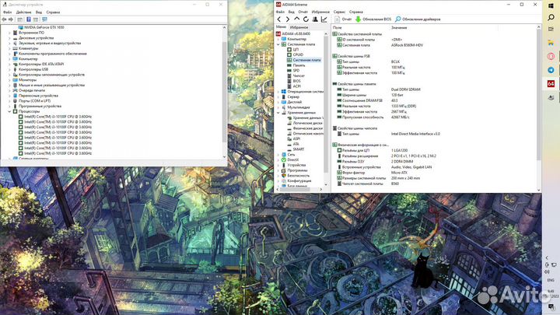Viewport: 560px width, 315px height.
Task: Open File Explorer from the taskbar
Action: click(551, 43)
